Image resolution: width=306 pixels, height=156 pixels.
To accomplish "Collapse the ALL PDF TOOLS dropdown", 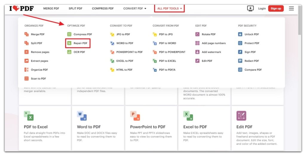I will point(169,8).
